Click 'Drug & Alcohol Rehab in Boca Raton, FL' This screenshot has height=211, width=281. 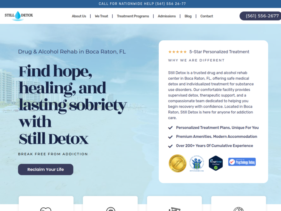[72, 52]
